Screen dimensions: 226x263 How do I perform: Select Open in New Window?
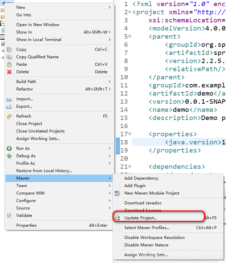(x=60, y=25)
